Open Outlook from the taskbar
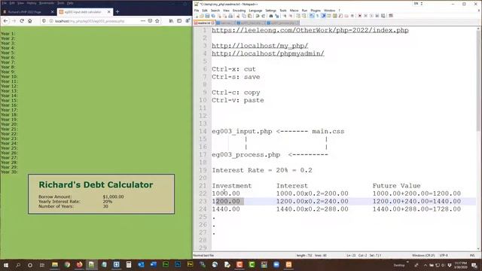 pyautogui.click(x=141, y=265)
